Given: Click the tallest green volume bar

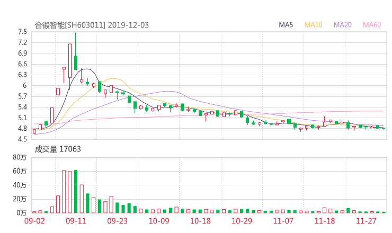Looking at the screenshot, I should (76, 191).
